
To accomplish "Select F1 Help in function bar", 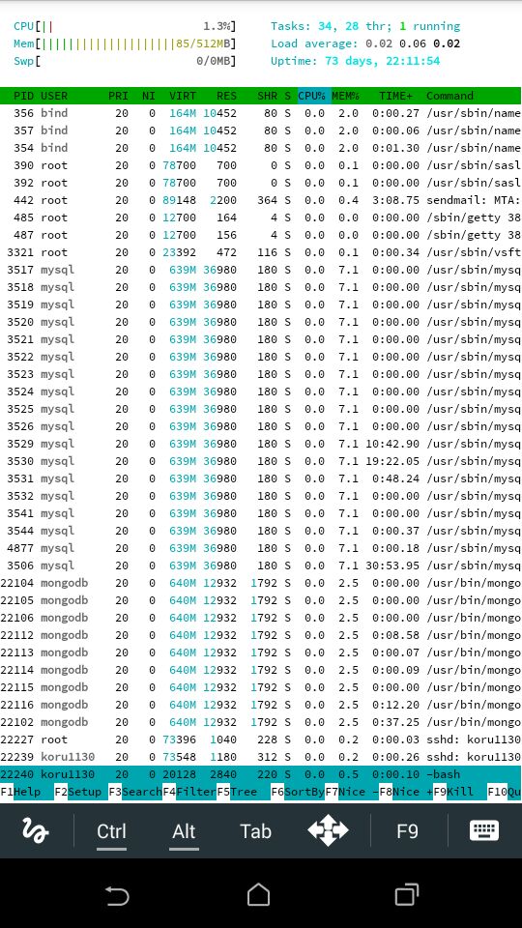I will [x=20, y=792].
